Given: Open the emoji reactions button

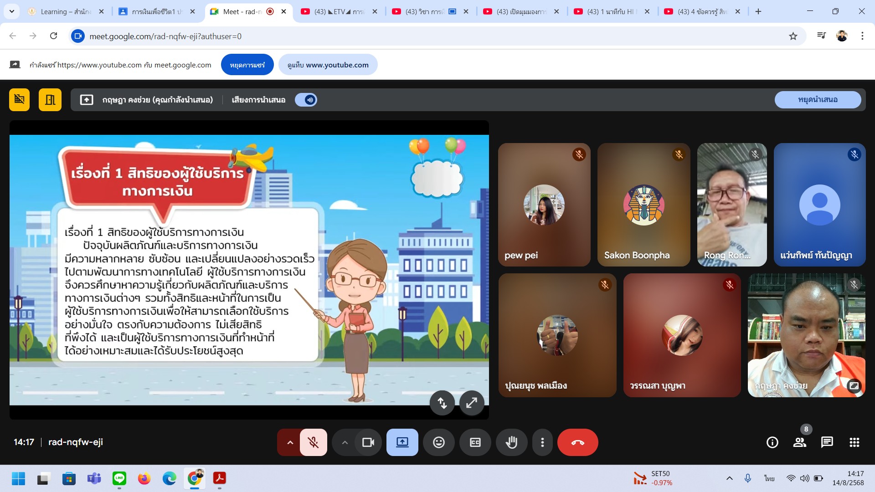Looking at the screenshot, I should (438, 442).
